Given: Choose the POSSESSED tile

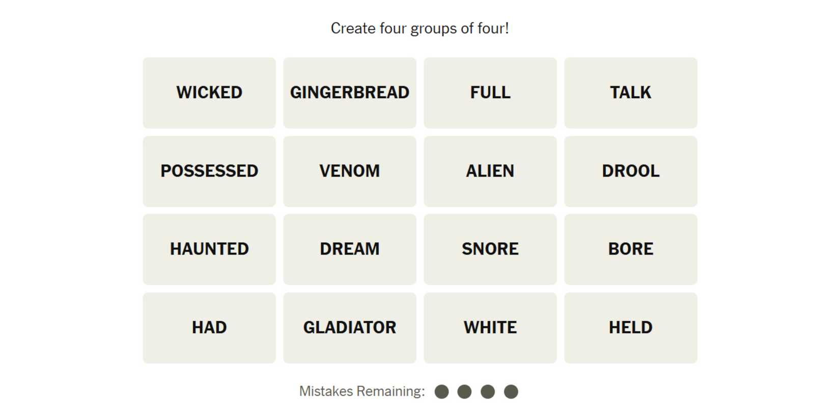Looking at the screenshot, I should pos(209,171).
